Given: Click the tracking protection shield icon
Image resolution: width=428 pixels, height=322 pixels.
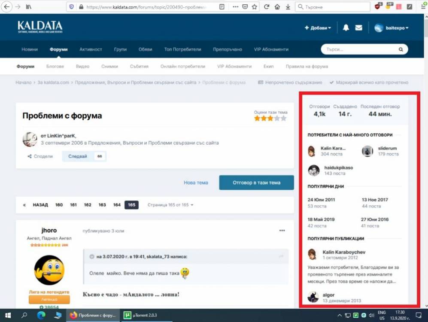Looking at the screenshot, I should 71,7.
